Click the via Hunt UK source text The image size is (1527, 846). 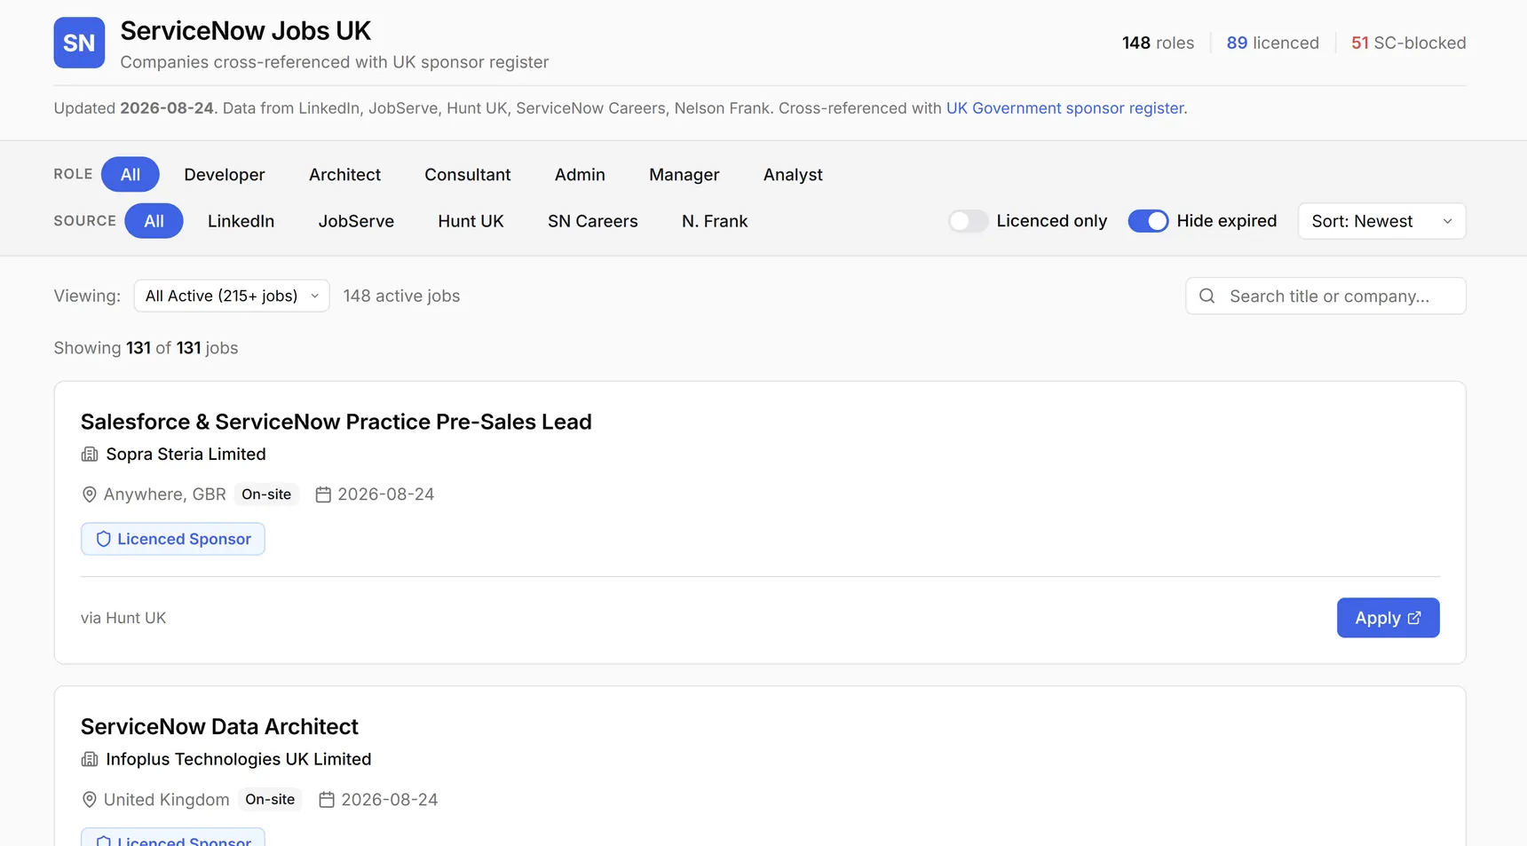pyautogui.click(x=123, y=618)
